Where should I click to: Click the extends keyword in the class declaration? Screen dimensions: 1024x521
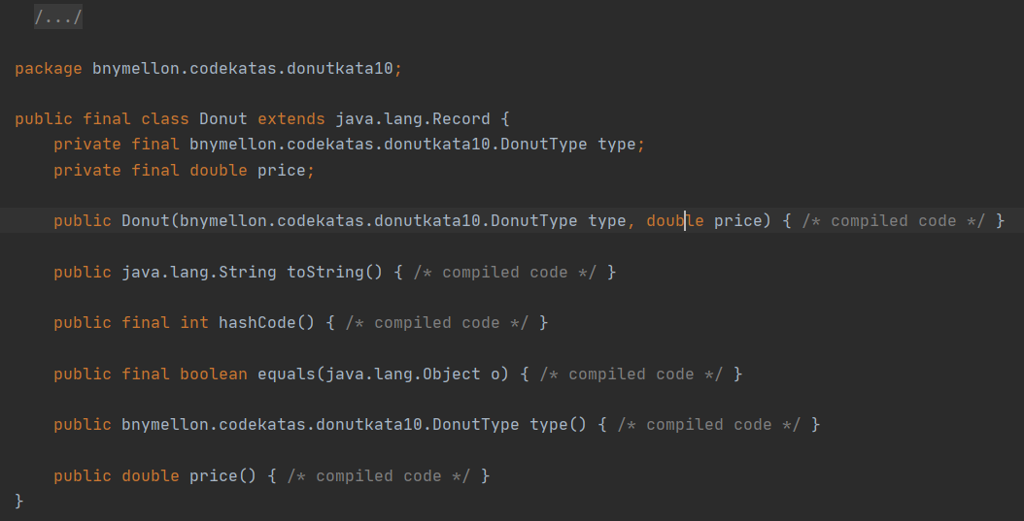click(x=291, y=119)
